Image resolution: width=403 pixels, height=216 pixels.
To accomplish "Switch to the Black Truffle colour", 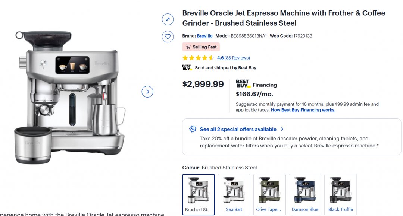I will (x=340, y=194).
